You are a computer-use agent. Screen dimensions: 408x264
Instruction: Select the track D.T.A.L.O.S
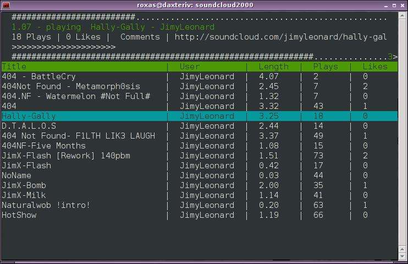click(199, 126)
